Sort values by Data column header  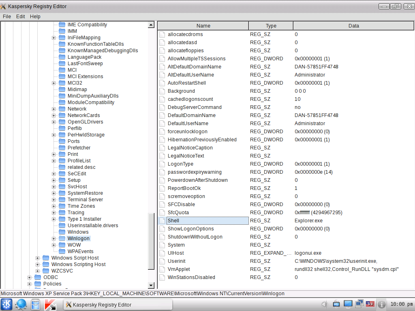tap(353, 26)
